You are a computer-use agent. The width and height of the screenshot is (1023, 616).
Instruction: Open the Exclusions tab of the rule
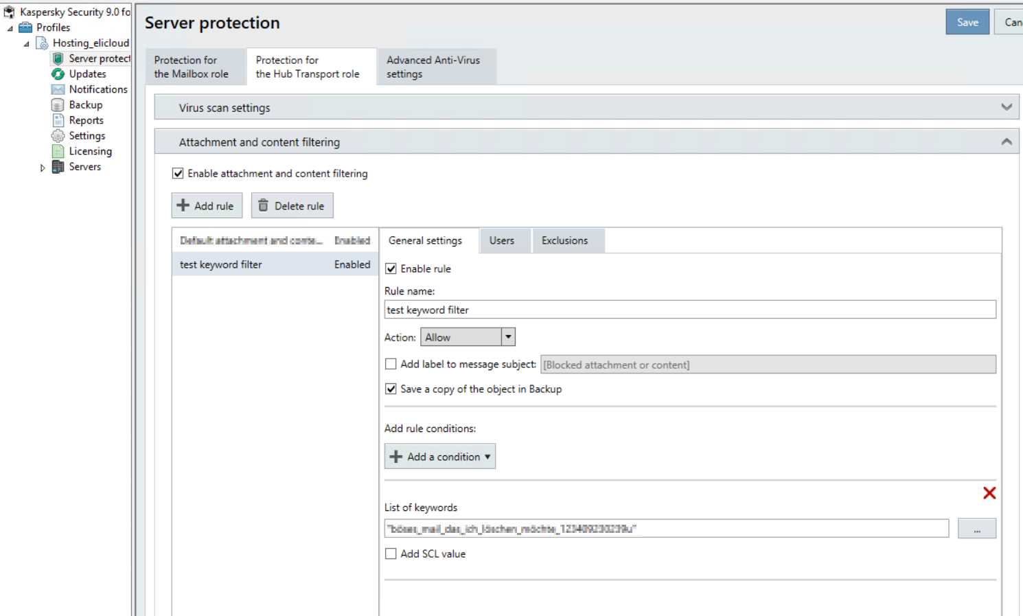[x=564, y=240]
